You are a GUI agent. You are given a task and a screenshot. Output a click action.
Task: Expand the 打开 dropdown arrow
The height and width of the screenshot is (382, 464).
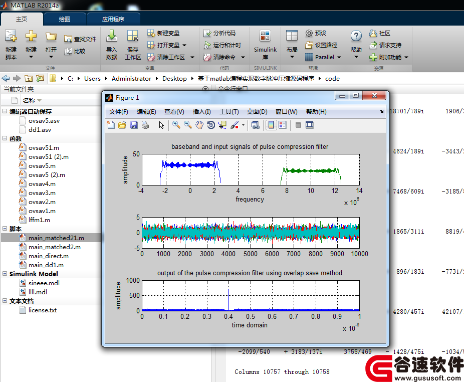click(x=51, y=57)
